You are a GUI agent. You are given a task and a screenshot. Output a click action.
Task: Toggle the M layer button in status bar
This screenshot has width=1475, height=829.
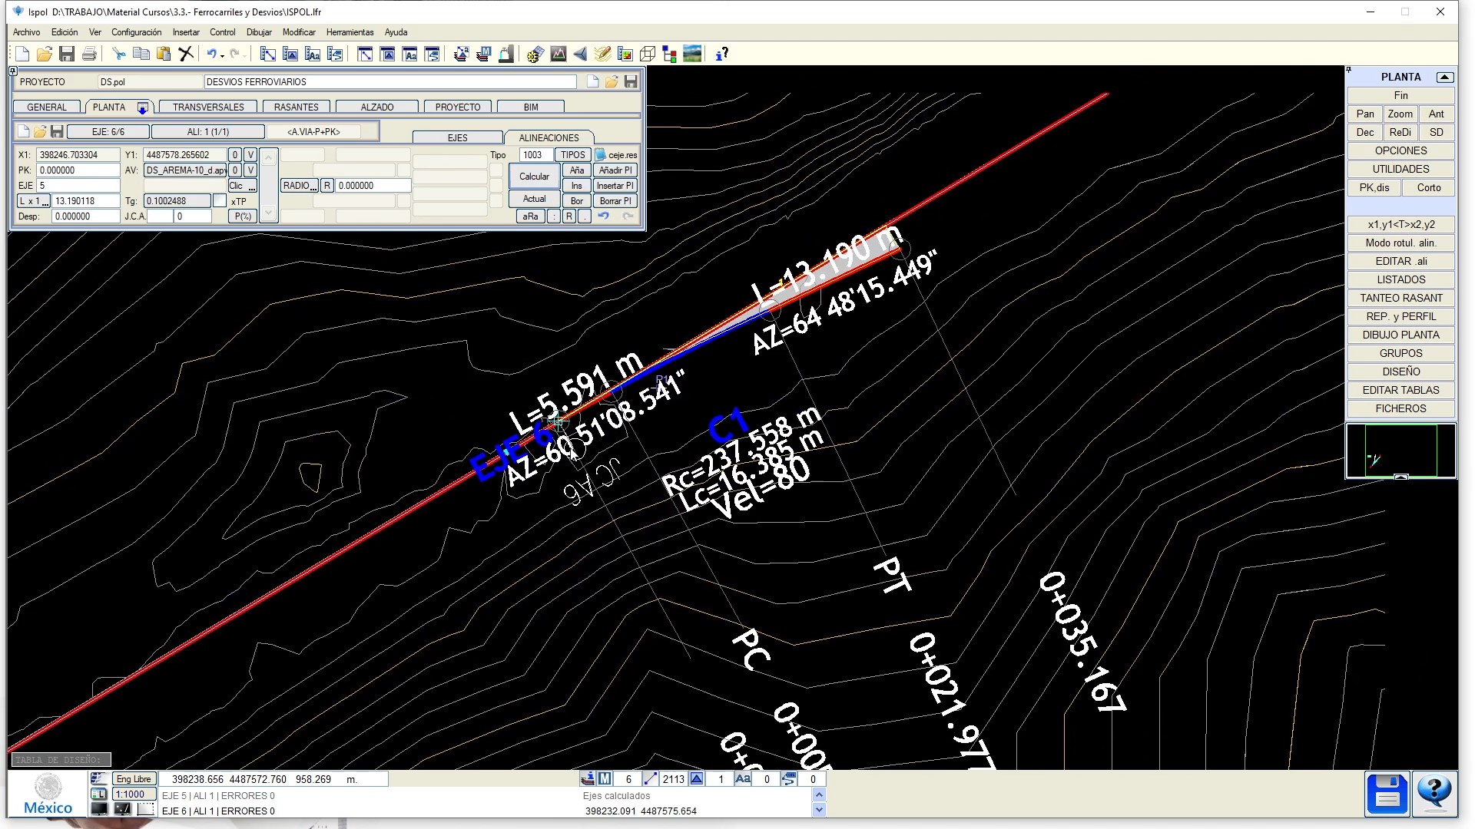[605, 779]
